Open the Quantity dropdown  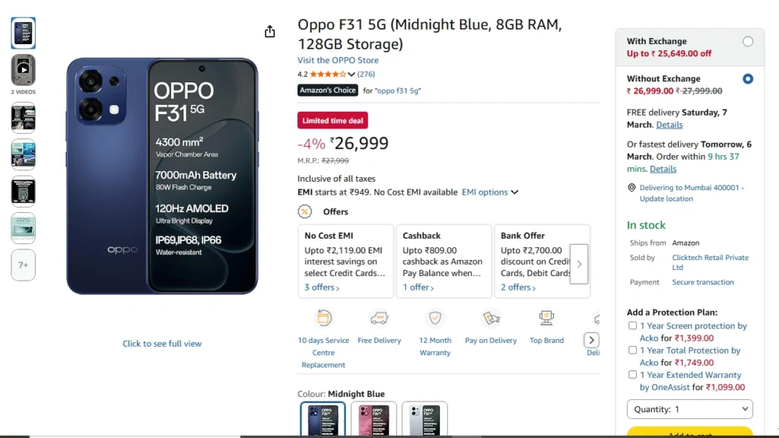[690, 409]
